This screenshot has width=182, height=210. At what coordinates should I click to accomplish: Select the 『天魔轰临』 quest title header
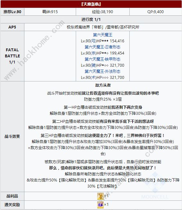tap(91, 4)
